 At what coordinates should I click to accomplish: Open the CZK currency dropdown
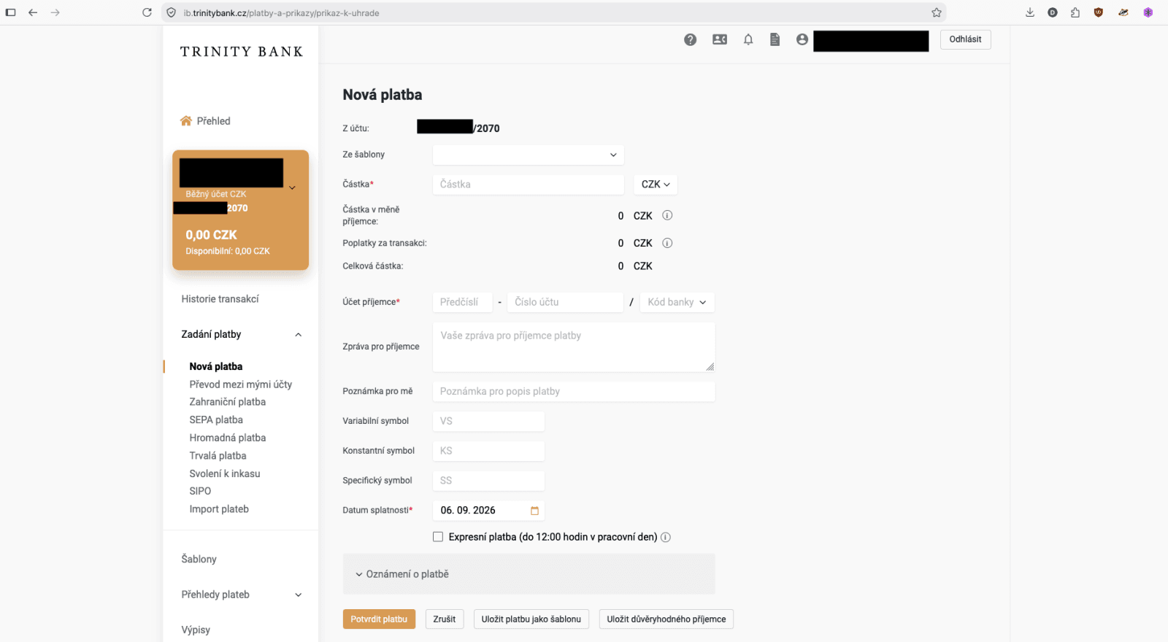point(656,185)
